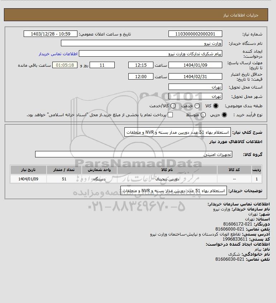Click the price validity date 1404/02/31
This screenshot has width=276, height=303.
[x=195, y=76]
